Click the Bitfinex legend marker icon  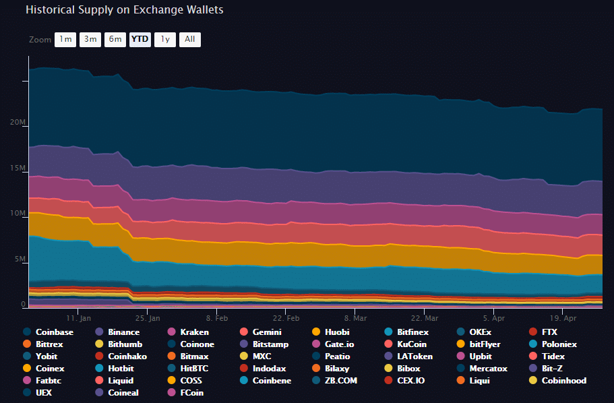tap(389, 332)
